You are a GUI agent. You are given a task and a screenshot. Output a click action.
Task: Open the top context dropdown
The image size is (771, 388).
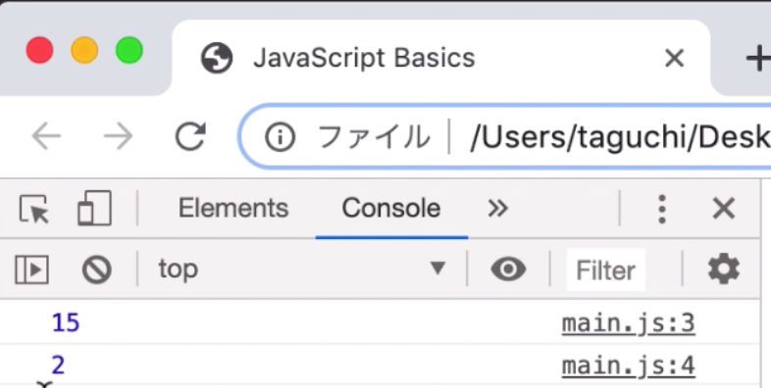click(301, 268)
